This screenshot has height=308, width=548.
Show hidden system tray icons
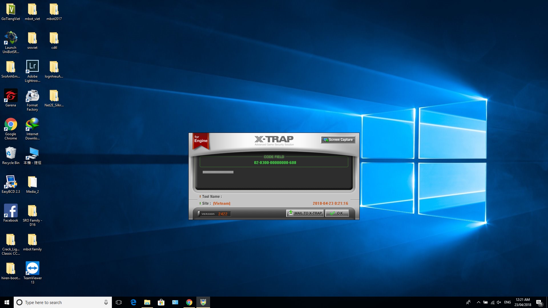pyautogui.click(x=478, y=302)
